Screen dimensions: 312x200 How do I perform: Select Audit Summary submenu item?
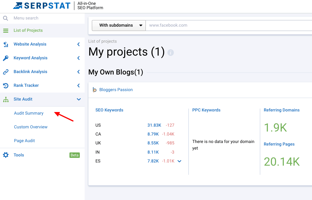coord(29,113)
